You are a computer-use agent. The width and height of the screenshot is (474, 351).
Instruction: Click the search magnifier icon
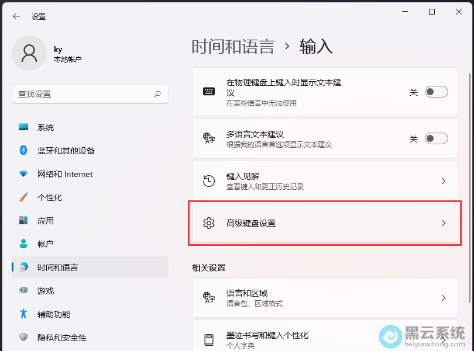157,93
